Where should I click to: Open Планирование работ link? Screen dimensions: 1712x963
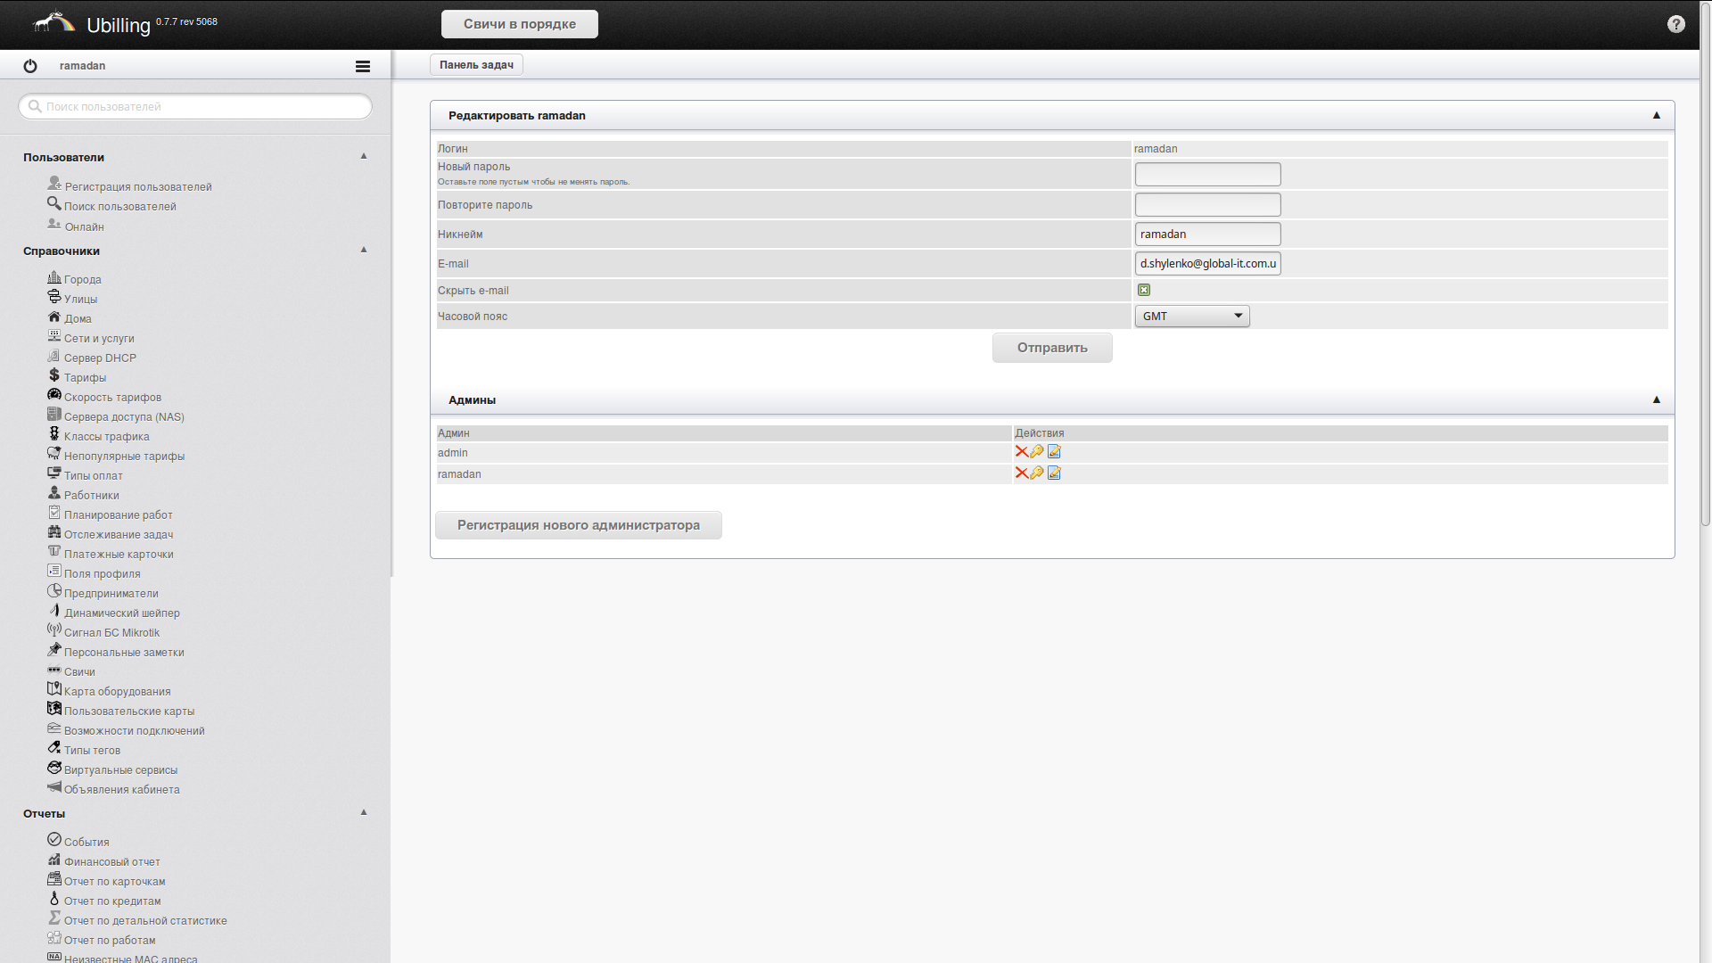pos(119,515)
